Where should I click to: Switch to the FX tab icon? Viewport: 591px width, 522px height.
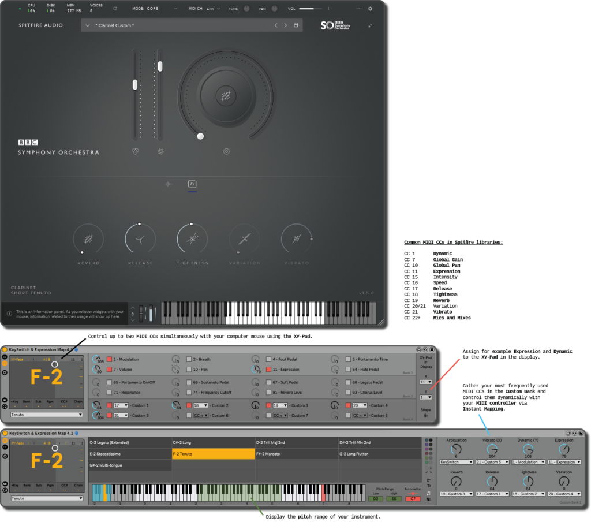[192, 184]
